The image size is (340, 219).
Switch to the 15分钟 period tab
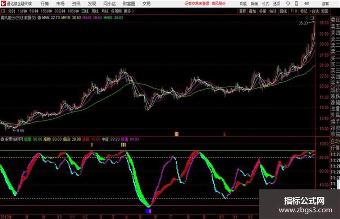(46, 11)
